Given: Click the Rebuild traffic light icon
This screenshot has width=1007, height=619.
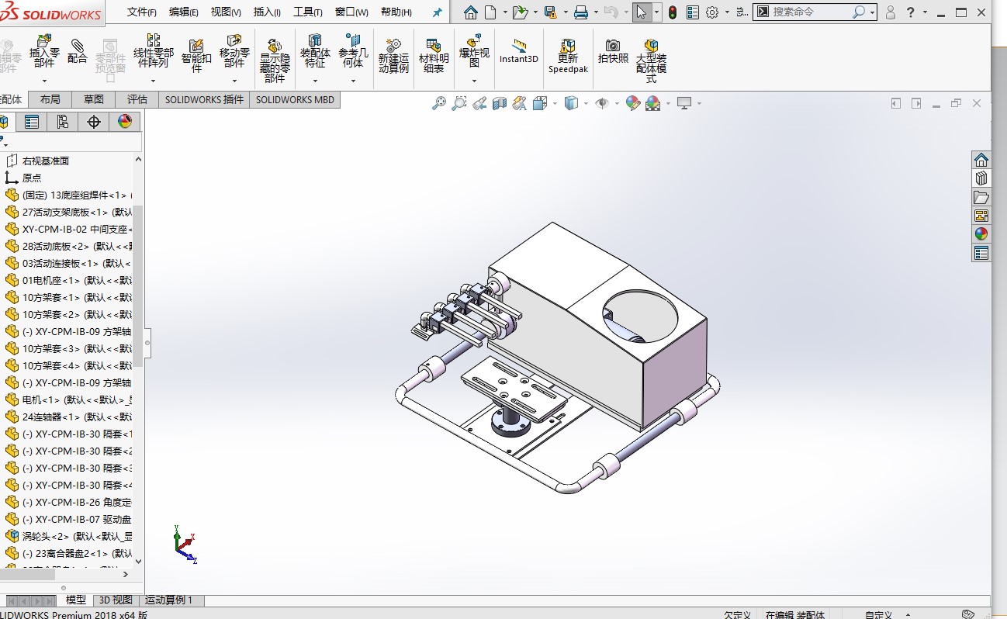Looking at the screenshot, I should pyautogui.click(x=673, y=12).
